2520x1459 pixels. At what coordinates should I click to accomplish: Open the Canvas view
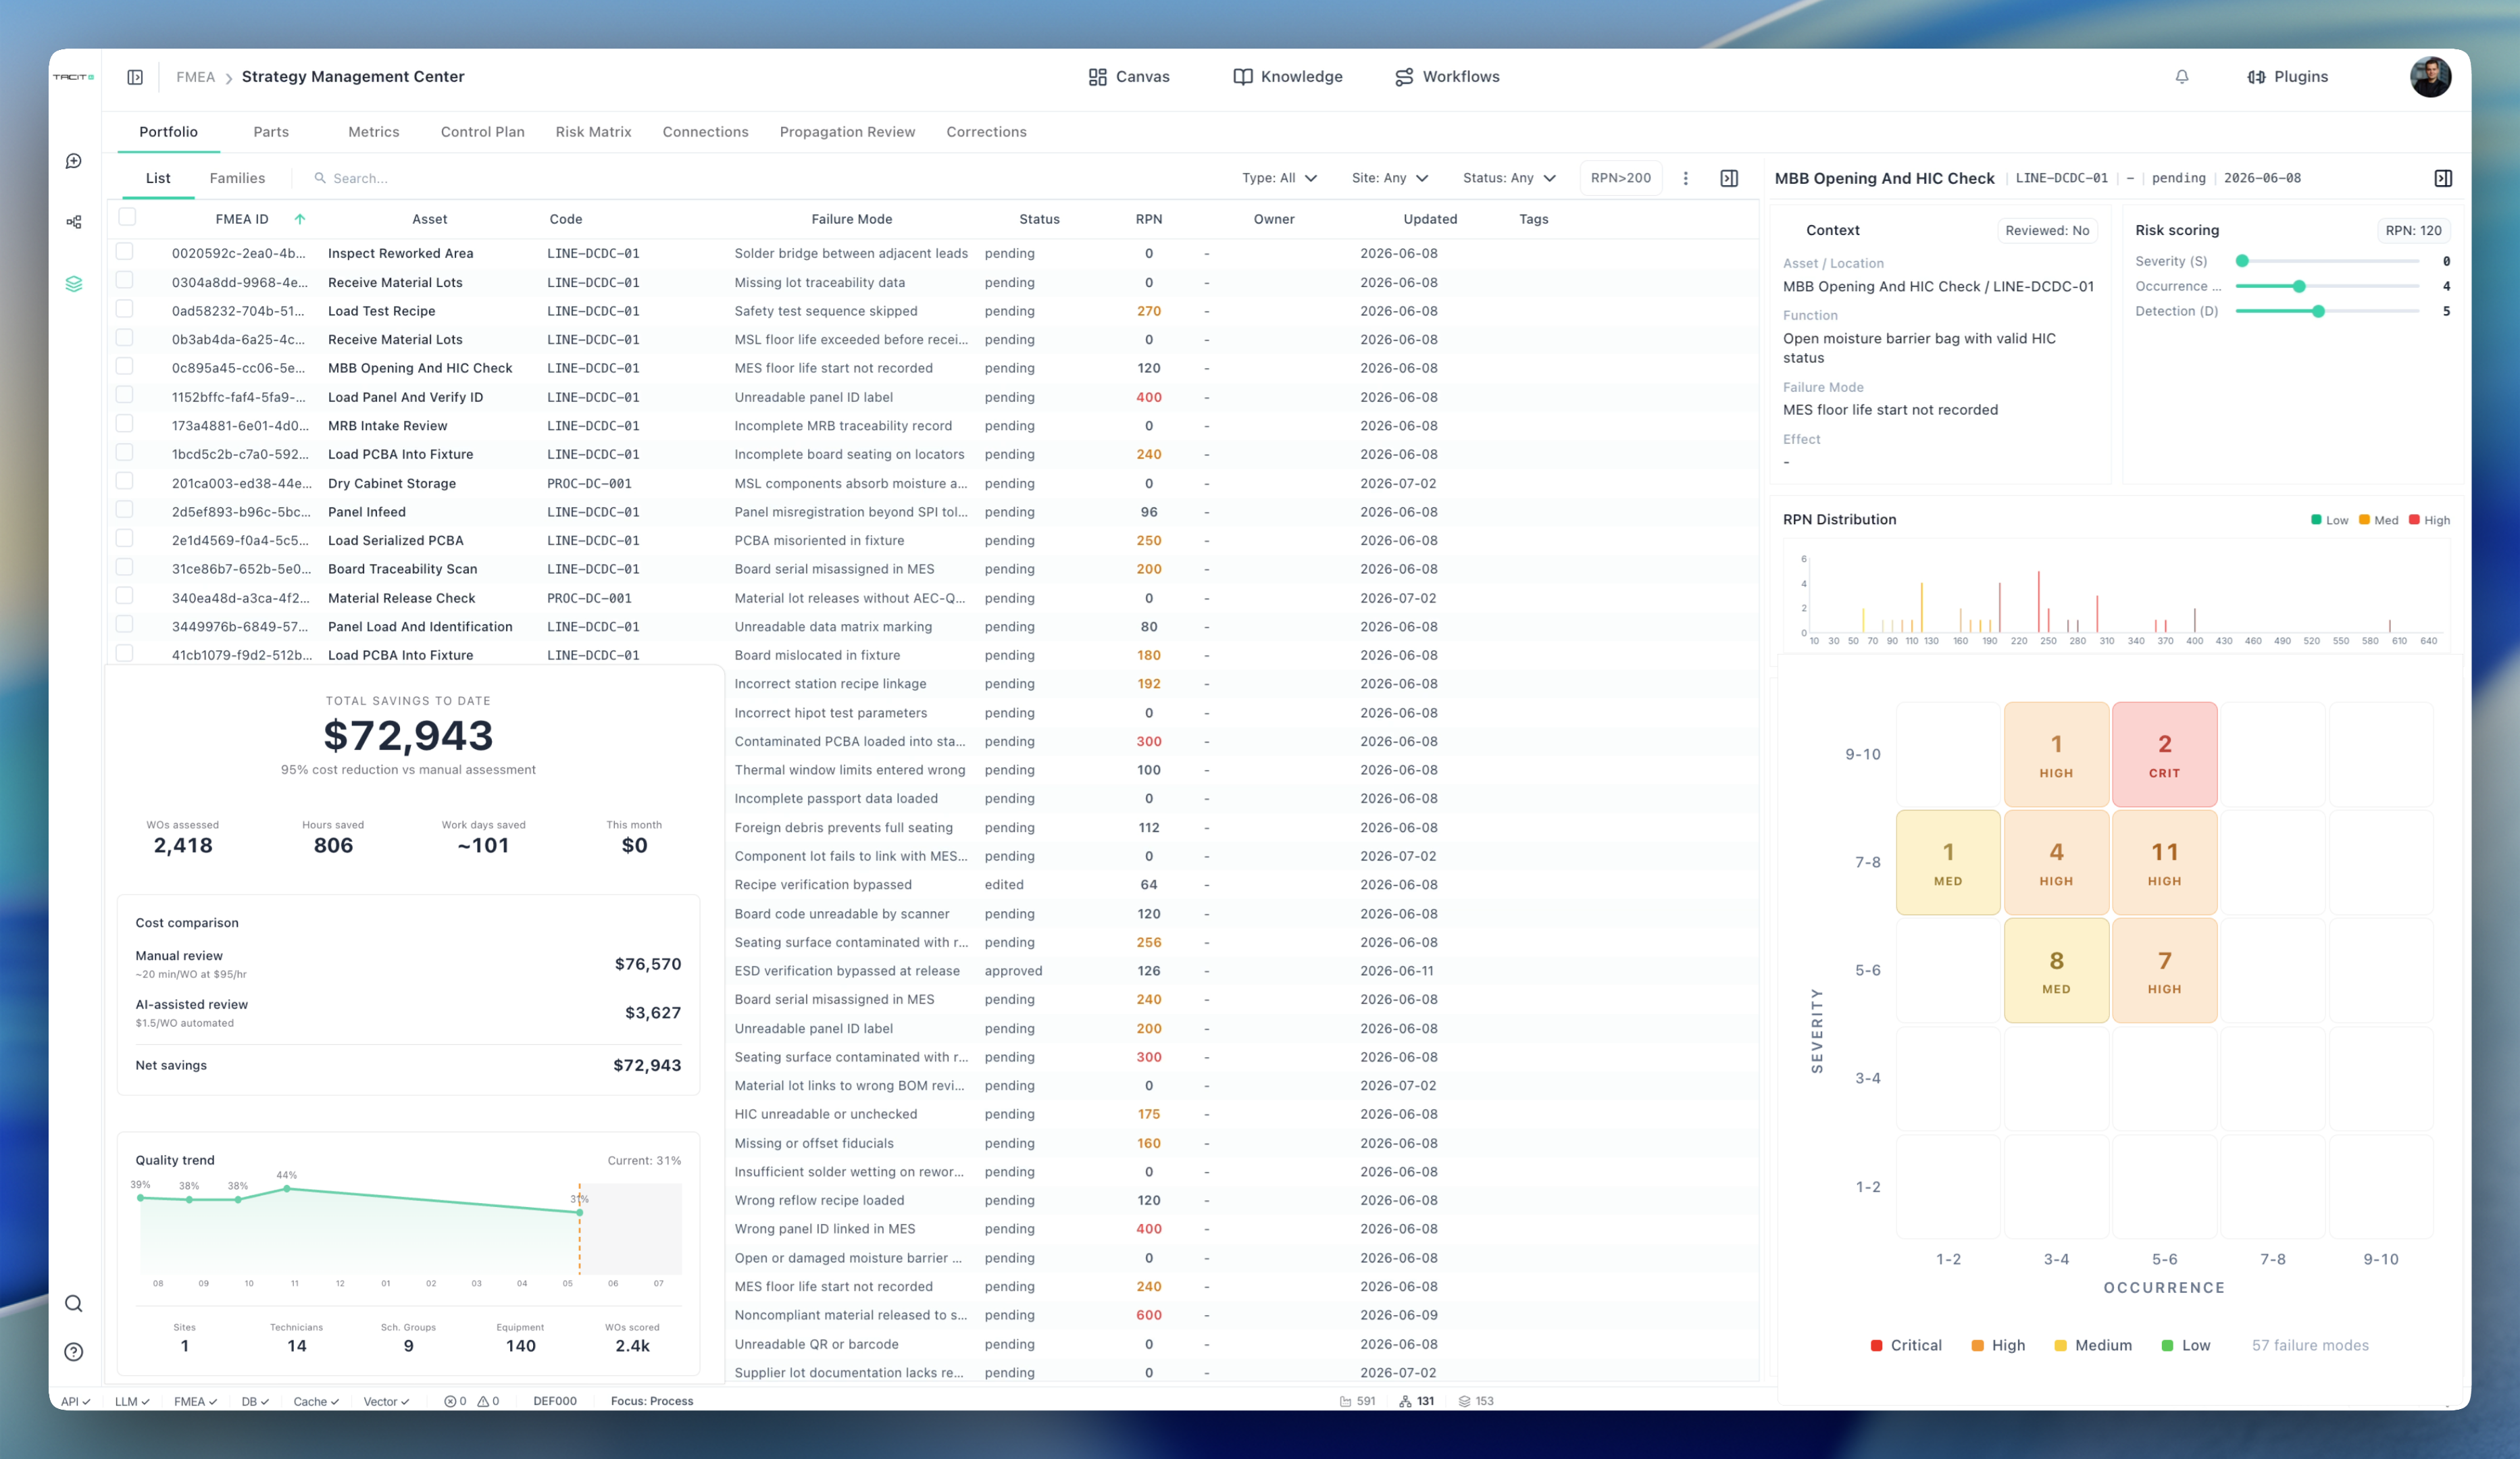(1129, 77)
